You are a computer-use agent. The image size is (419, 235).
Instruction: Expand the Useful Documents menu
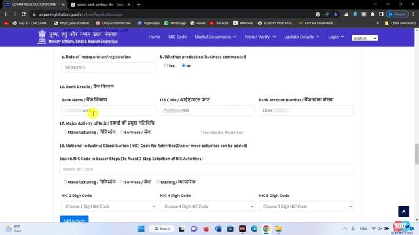pos(215,37)
